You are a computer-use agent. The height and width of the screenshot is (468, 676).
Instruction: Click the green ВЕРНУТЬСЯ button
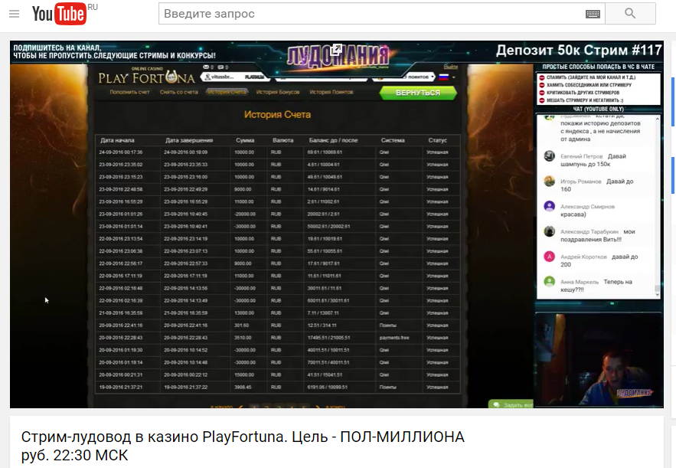[418, 93]
